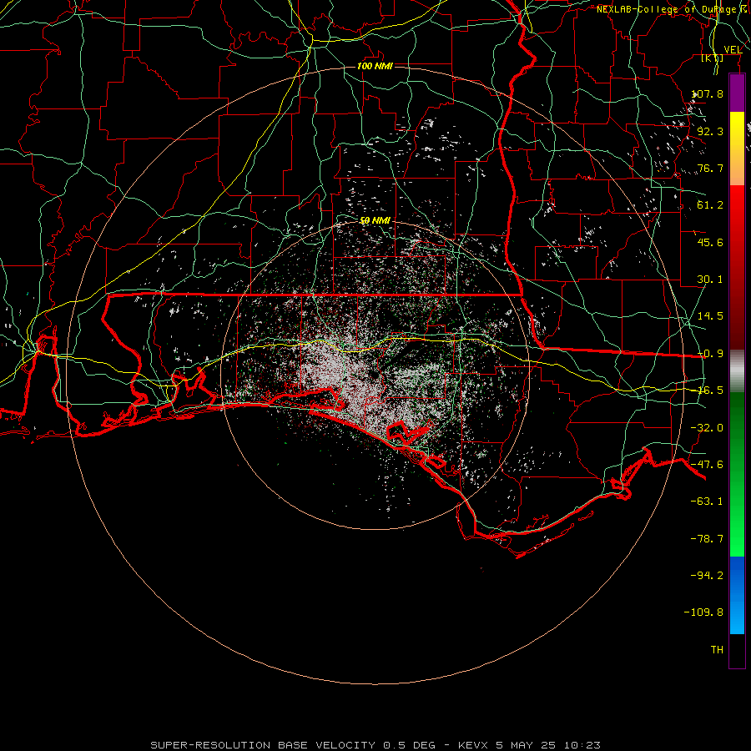751x751 pixels.
Task: Click the 76.7 velocity scale value
Action: click(710, 168)
